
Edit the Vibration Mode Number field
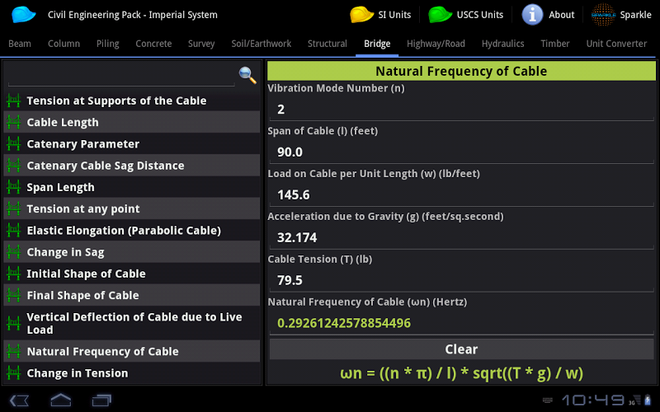[461, 110]
